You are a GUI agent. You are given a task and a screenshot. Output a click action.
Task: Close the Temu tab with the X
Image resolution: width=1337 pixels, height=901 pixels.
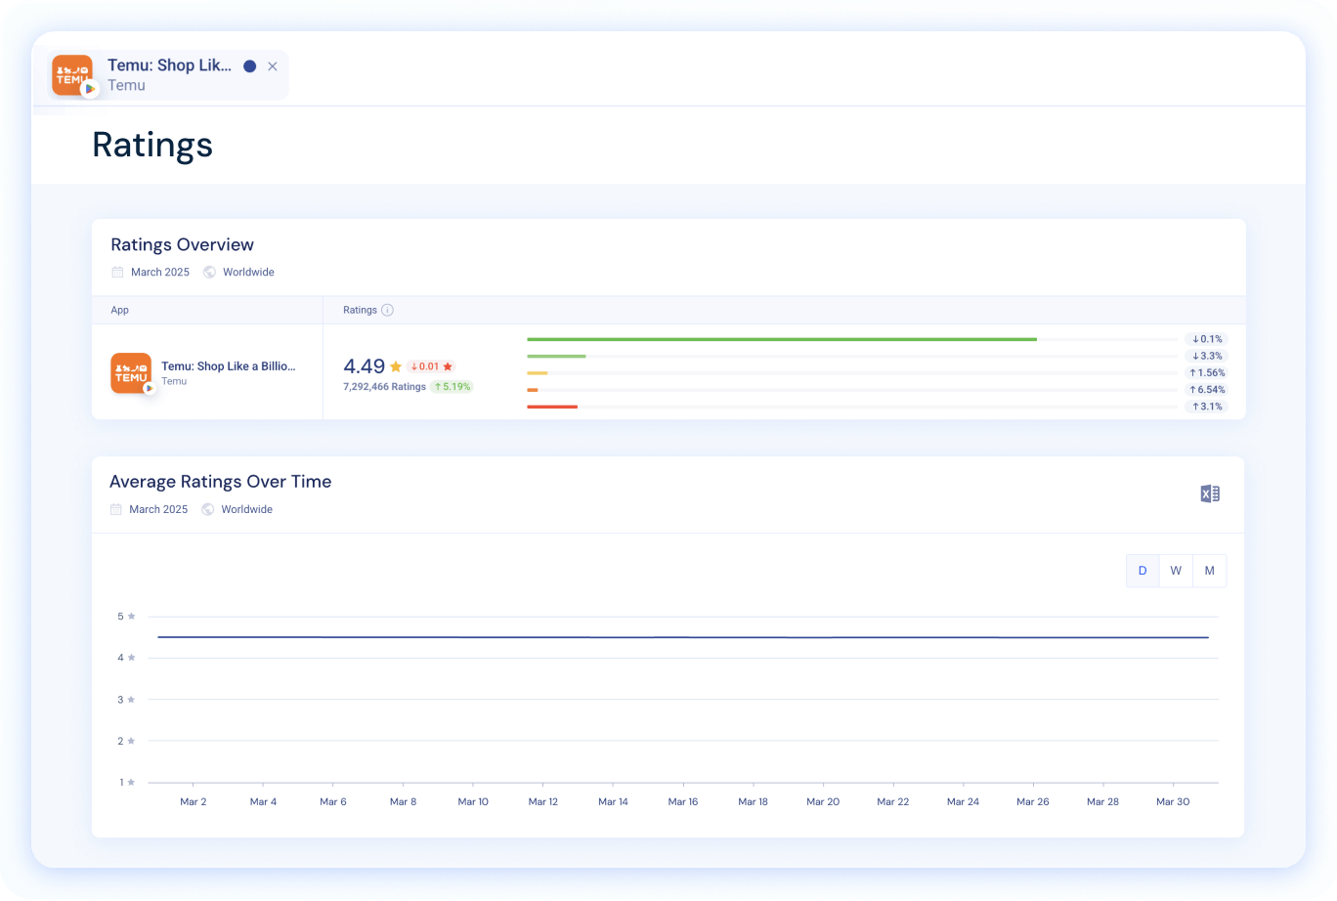273,65
